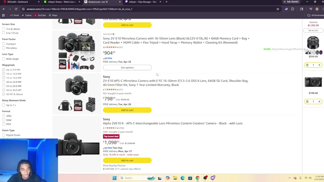The width and height of the screenshot is (324, 182).
Task: Click the 77+ used & new offers link
Action: tap(127, 169)
